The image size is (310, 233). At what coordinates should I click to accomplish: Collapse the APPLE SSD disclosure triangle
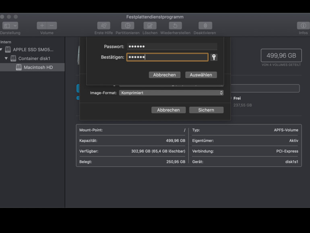[2, 50]
